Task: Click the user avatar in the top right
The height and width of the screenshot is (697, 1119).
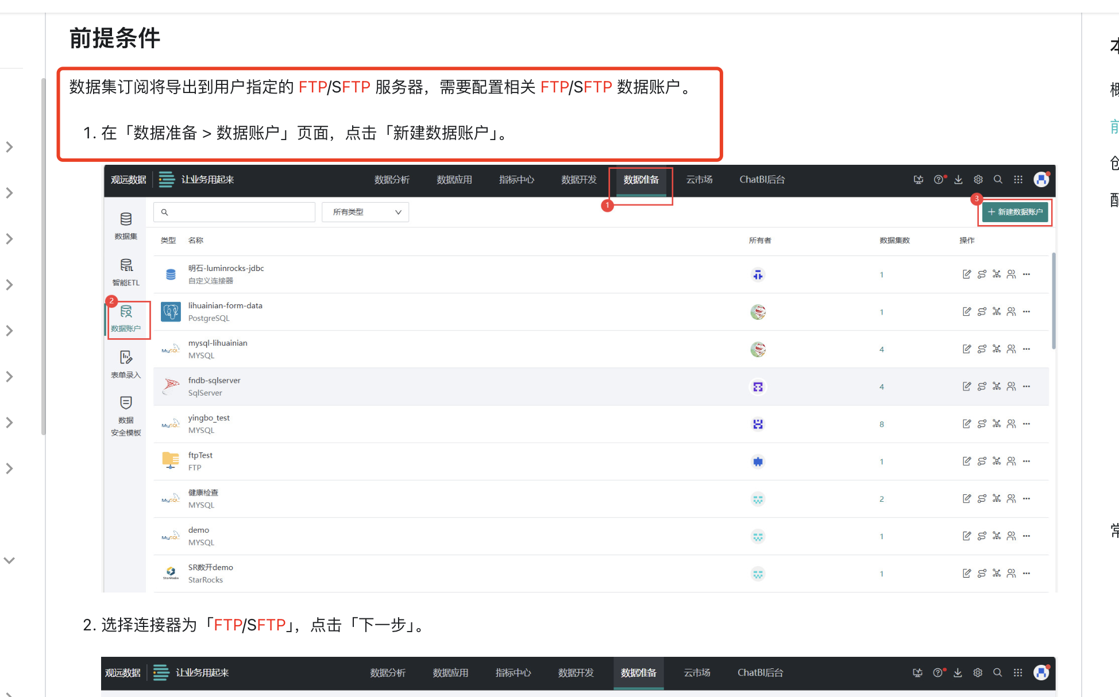Action: 1041,179
